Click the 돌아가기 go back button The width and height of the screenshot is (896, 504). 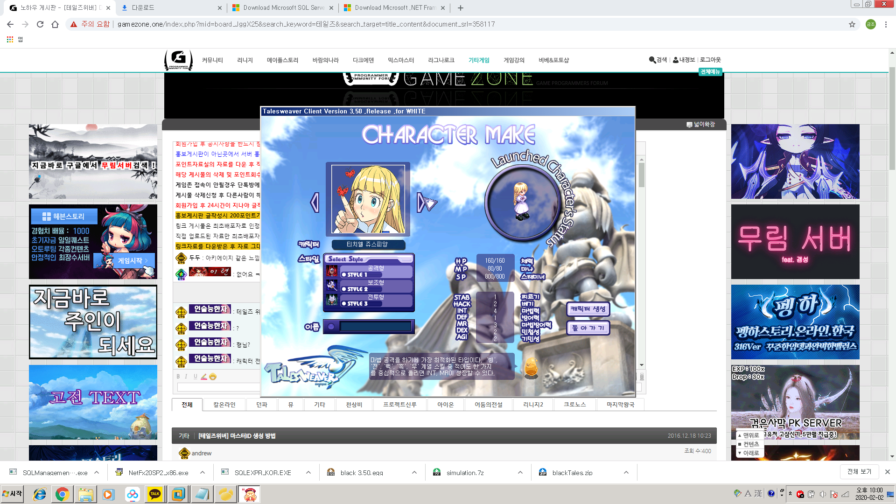(588, 328)
